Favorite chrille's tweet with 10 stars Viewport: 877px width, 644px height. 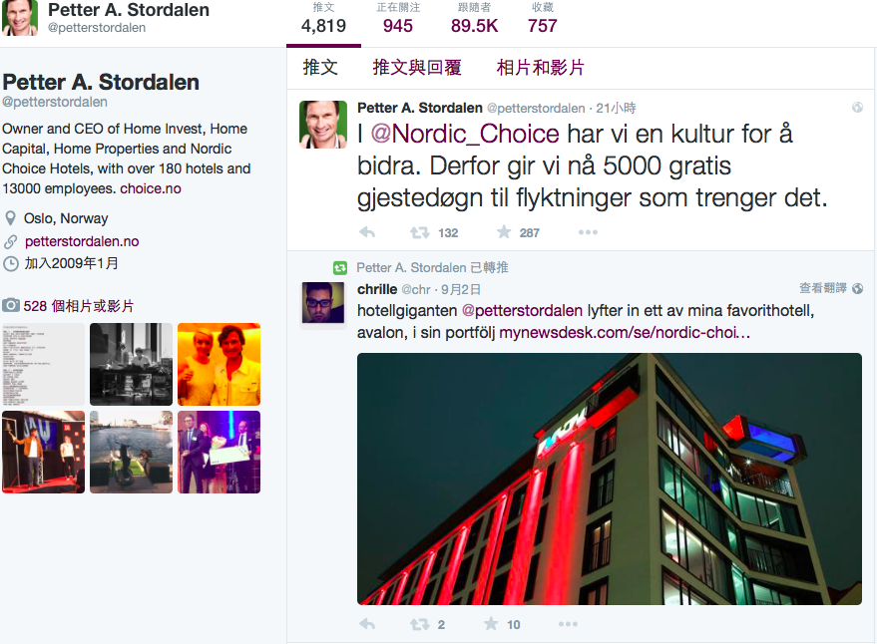[491, 623]
